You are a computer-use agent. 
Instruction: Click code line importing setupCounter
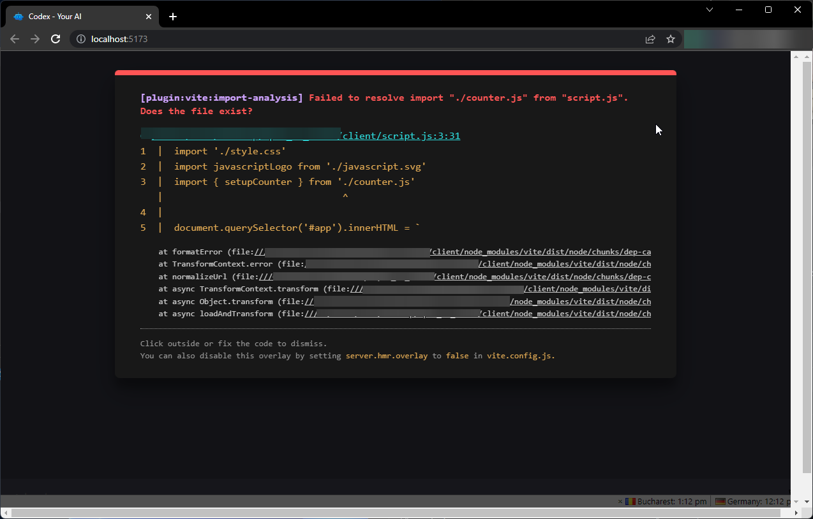[x=294, y=182]
